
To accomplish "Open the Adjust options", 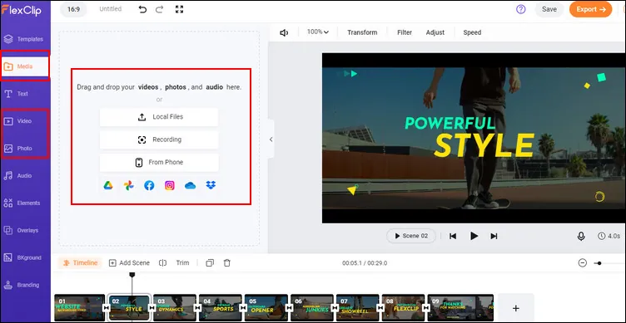I will [x=435, y=32].
